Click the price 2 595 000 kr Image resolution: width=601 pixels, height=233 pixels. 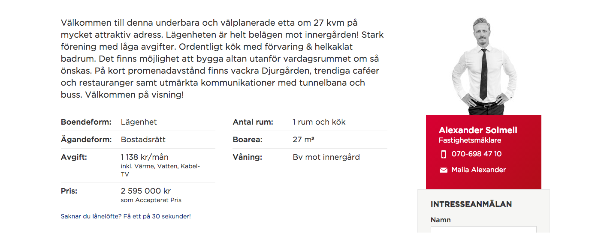146,191
